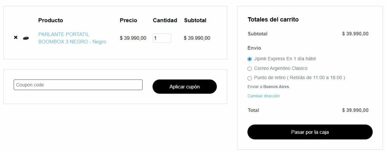Click into the Coupon code field
Screen dimensions: 386x153
click(78, 85)
